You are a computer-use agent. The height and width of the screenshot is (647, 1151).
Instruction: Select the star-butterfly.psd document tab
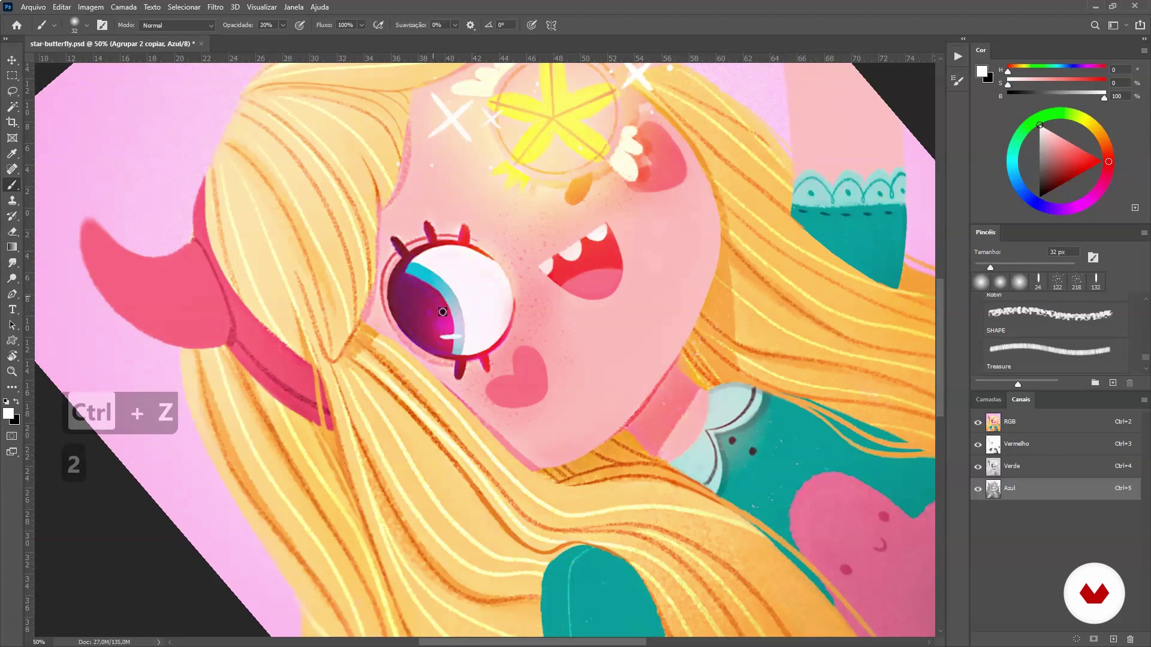pos(113,44)
